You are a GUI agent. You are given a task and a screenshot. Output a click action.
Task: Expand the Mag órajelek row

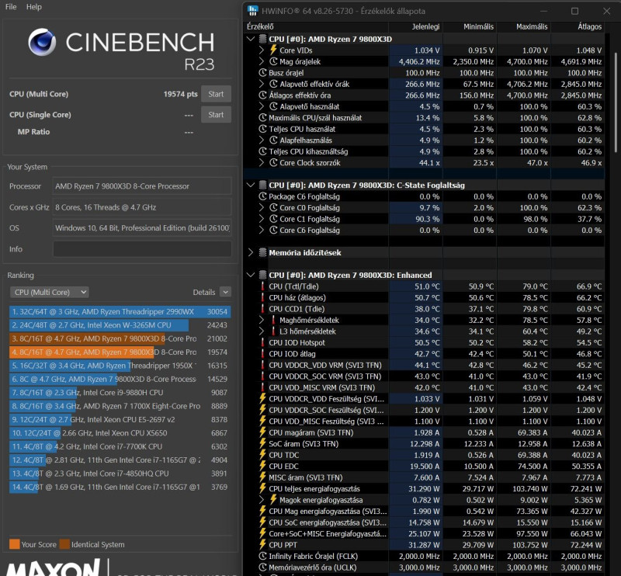(262, 61)
